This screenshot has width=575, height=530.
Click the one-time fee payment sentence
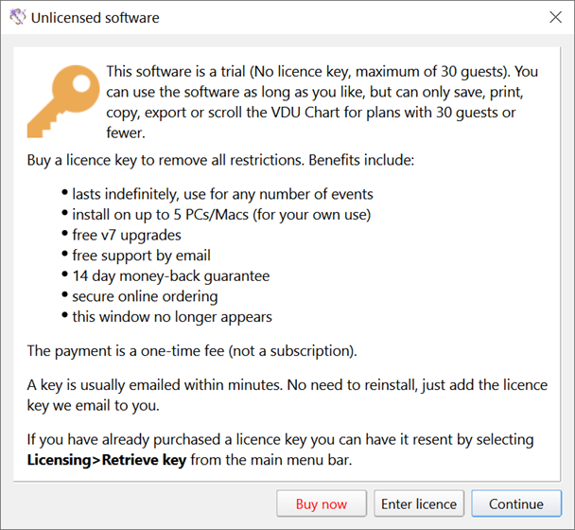tap(192, 351)
